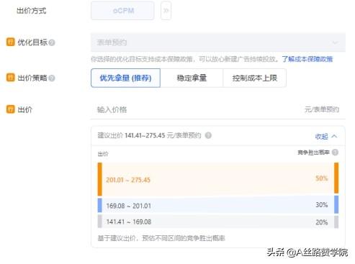
Task: Click the help icon next to 出价策略
Action: click(52, 78)
